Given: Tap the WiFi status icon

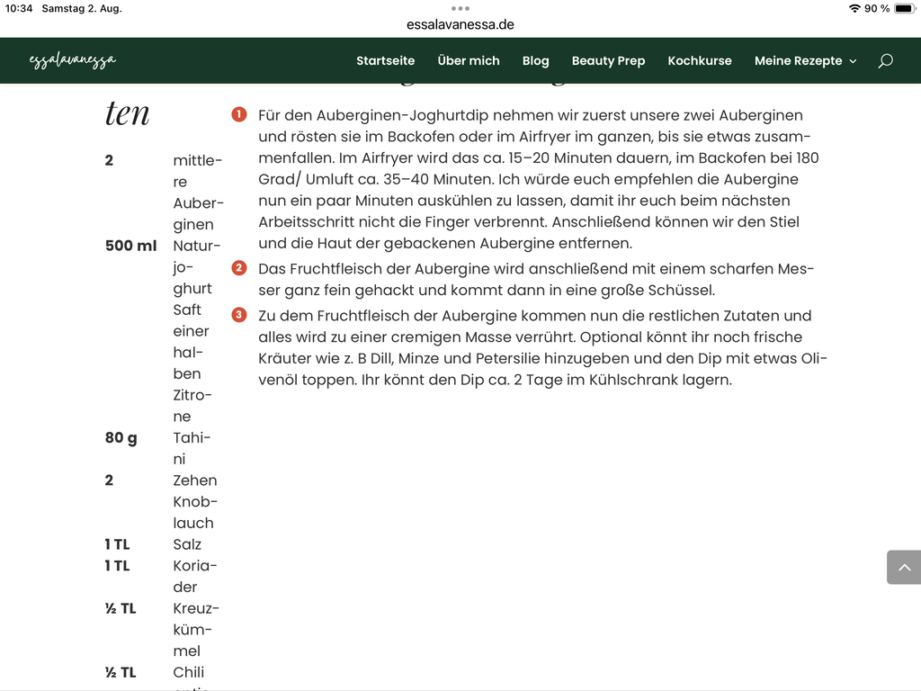Looking at the screenshot, I should 854,8.
